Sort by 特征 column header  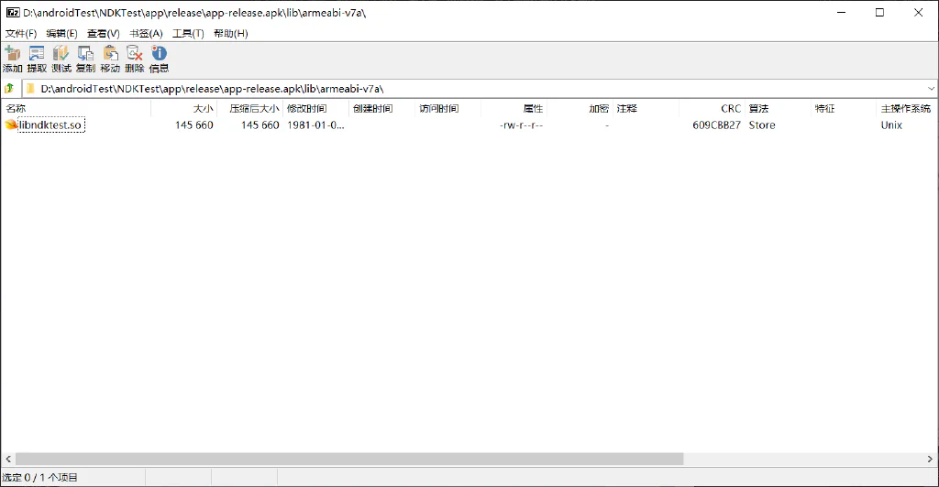click(x=844, y=108)
